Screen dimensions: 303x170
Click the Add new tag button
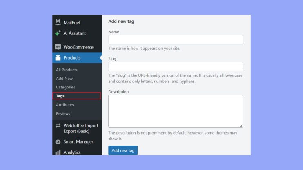pyautogui.click(x=123, y=150)
